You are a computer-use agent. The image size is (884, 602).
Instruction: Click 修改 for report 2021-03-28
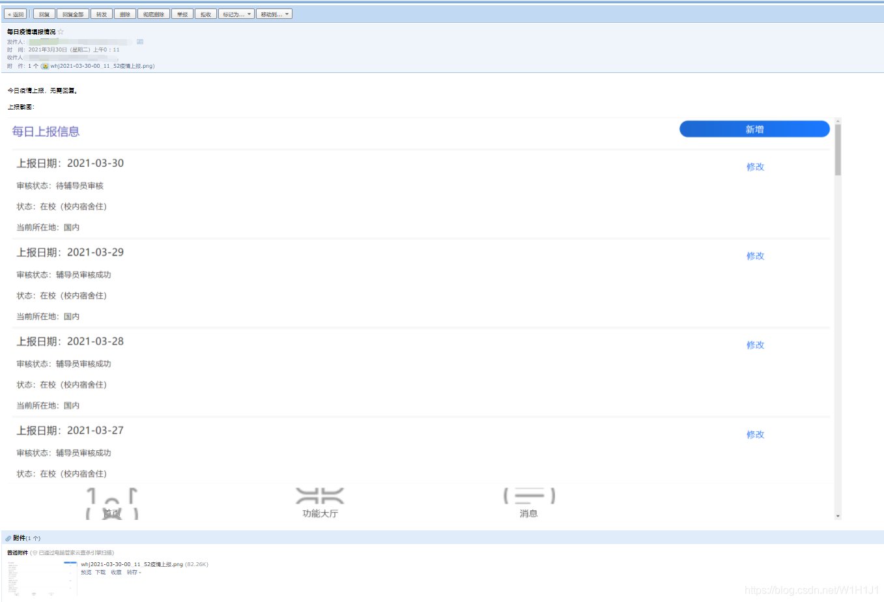(x=755, y=345)
